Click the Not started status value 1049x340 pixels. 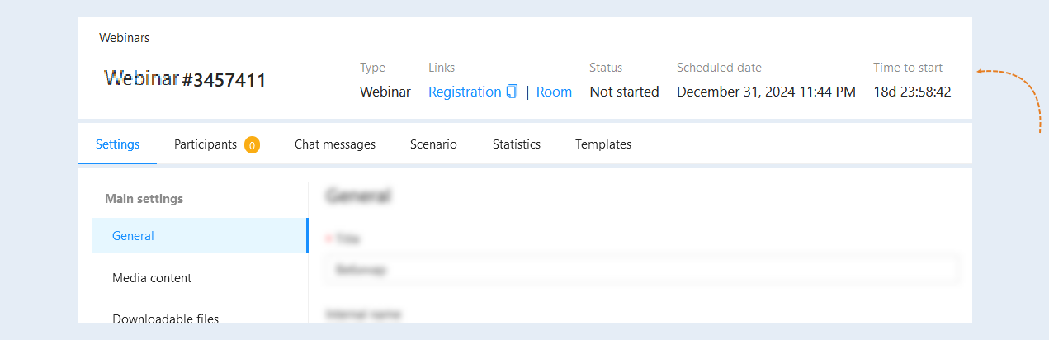[x=624, y=92]
